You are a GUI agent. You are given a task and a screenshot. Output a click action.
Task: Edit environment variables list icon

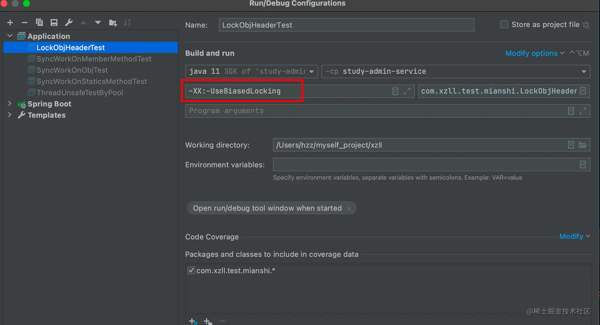click(x=583, y=164)
